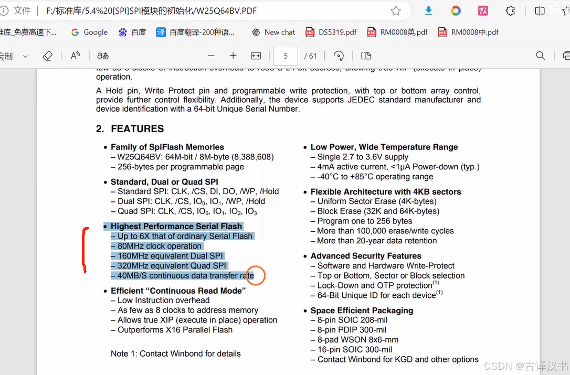This screenshot has height=375, width=570.
Task: Click the file info icon before address
Action: (4, 11)
